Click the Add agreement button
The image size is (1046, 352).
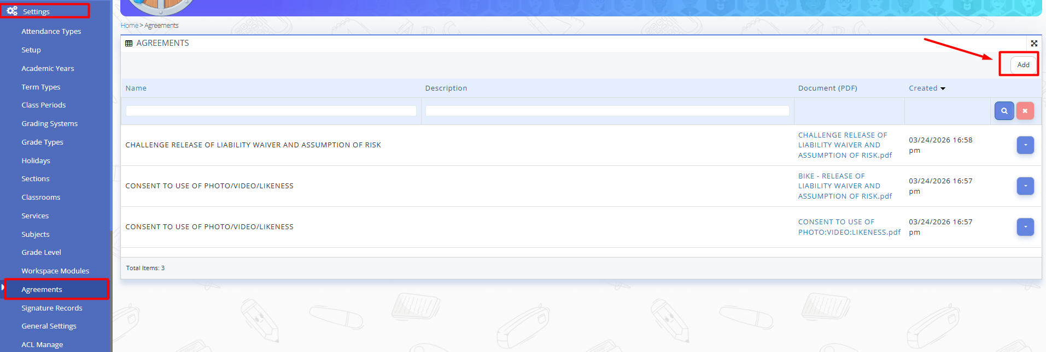point(1023,64)
